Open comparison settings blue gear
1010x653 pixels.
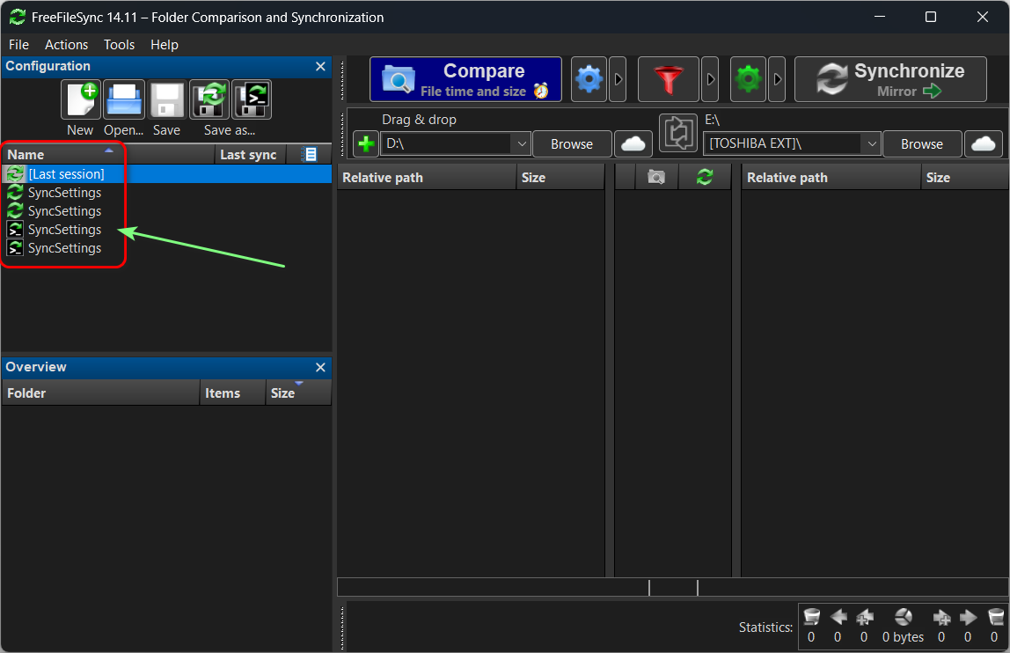(x=589, y=79)
